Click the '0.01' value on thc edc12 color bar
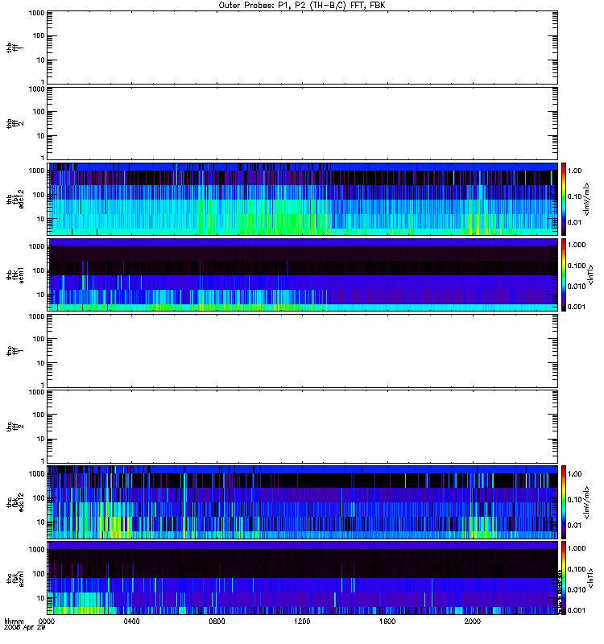This screenshot has height=644, width=604. pos(574,526)
